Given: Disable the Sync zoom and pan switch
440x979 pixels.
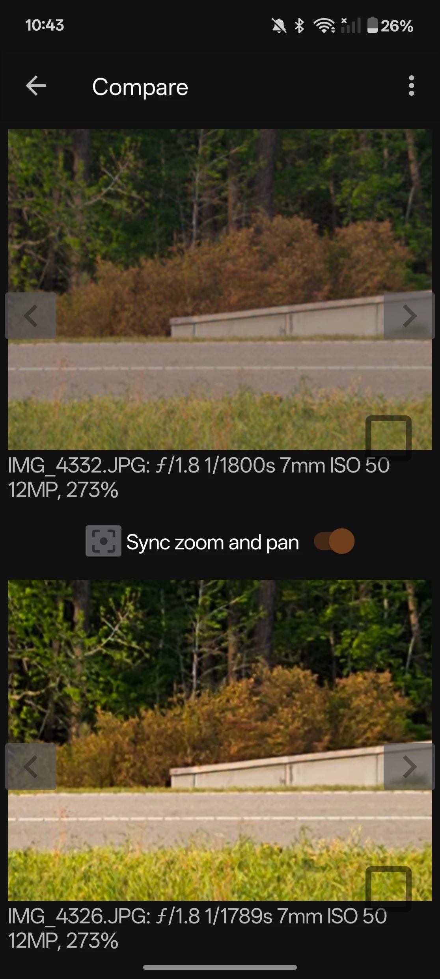Looking at the screenshot, I should [334, 541].
